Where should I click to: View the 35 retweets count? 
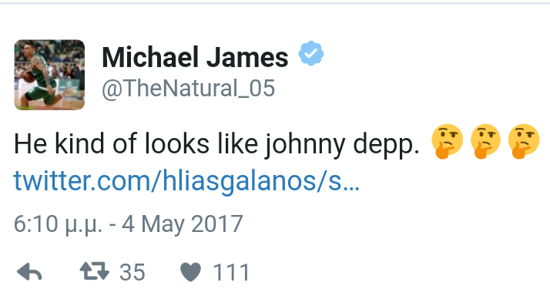click(x=132, y=272)
